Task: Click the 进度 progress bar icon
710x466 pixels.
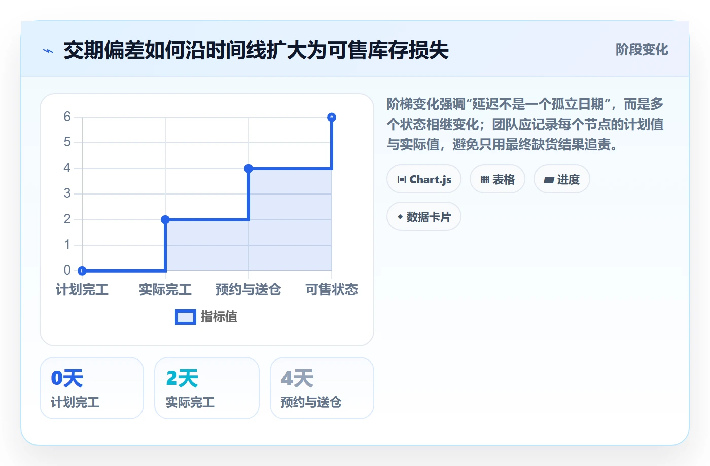Action: tap(549, 180)
